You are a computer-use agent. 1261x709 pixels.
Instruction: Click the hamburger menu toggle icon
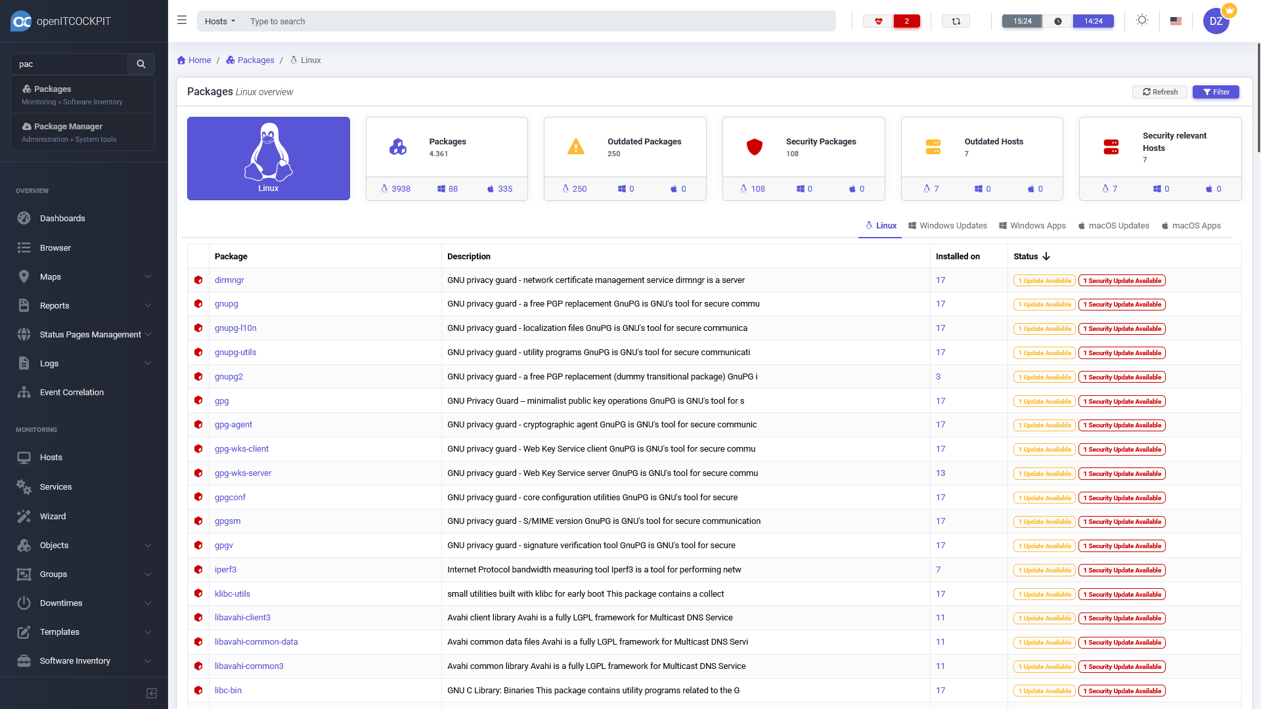tap(182, 20)
